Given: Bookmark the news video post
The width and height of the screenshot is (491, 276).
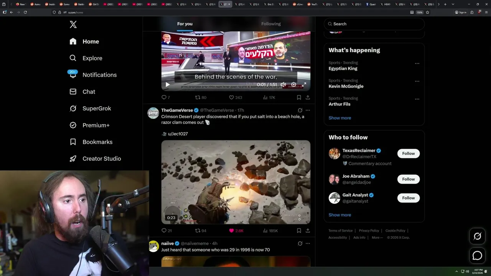Looking at the screenshot, I should click(299, 97).
